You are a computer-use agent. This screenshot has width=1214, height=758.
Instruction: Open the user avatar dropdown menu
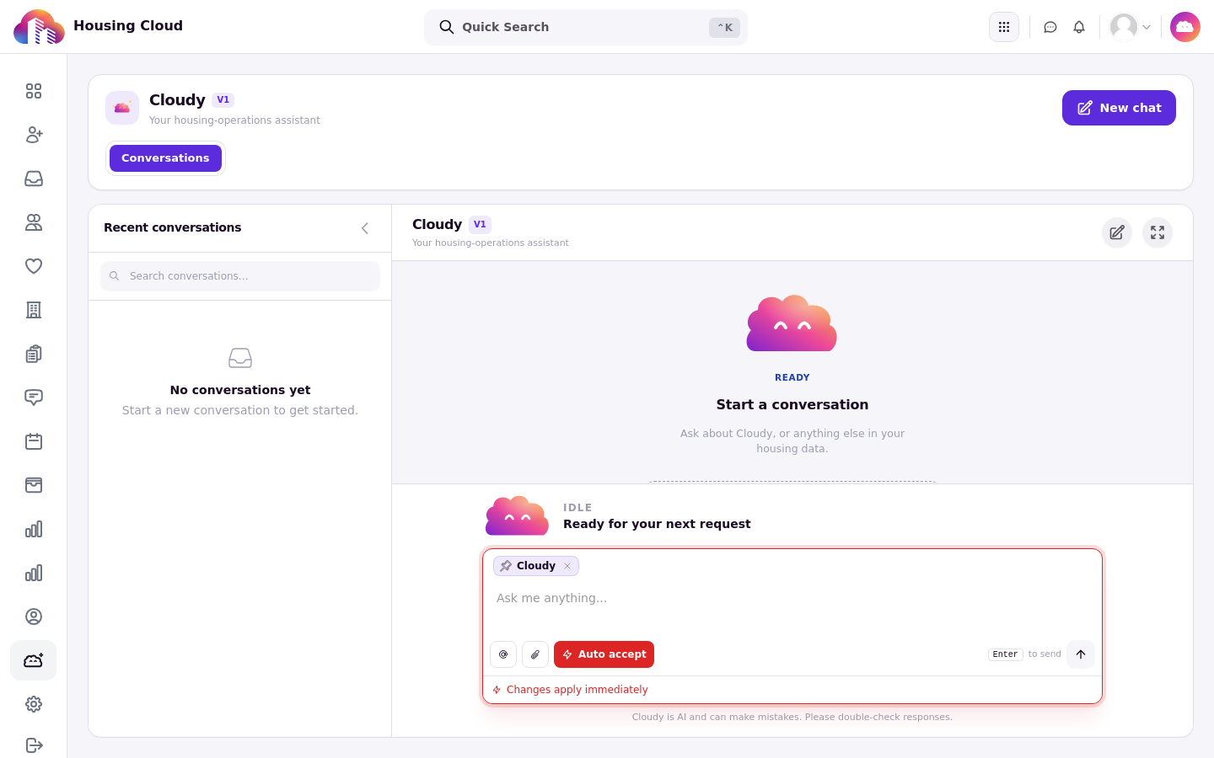click(x=1131, y=27)
